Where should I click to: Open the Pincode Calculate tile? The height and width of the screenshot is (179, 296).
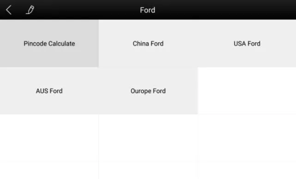(x=49, y=43)
